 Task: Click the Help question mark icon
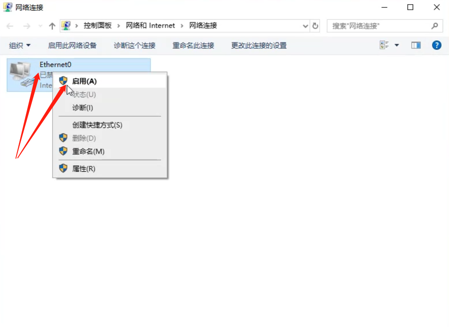(437, 45)
